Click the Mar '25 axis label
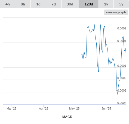 click(11, 108)
